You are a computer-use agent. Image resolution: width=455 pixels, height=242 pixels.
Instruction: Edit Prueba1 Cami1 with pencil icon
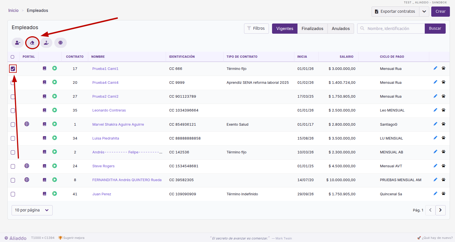[x=435, y=68]
